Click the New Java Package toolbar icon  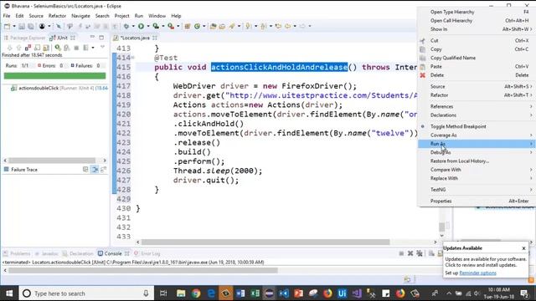coord(188,26)
